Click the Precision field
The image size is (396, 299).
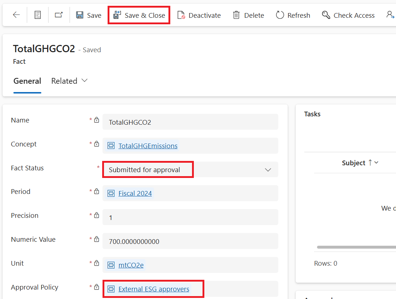pos(190,217)
